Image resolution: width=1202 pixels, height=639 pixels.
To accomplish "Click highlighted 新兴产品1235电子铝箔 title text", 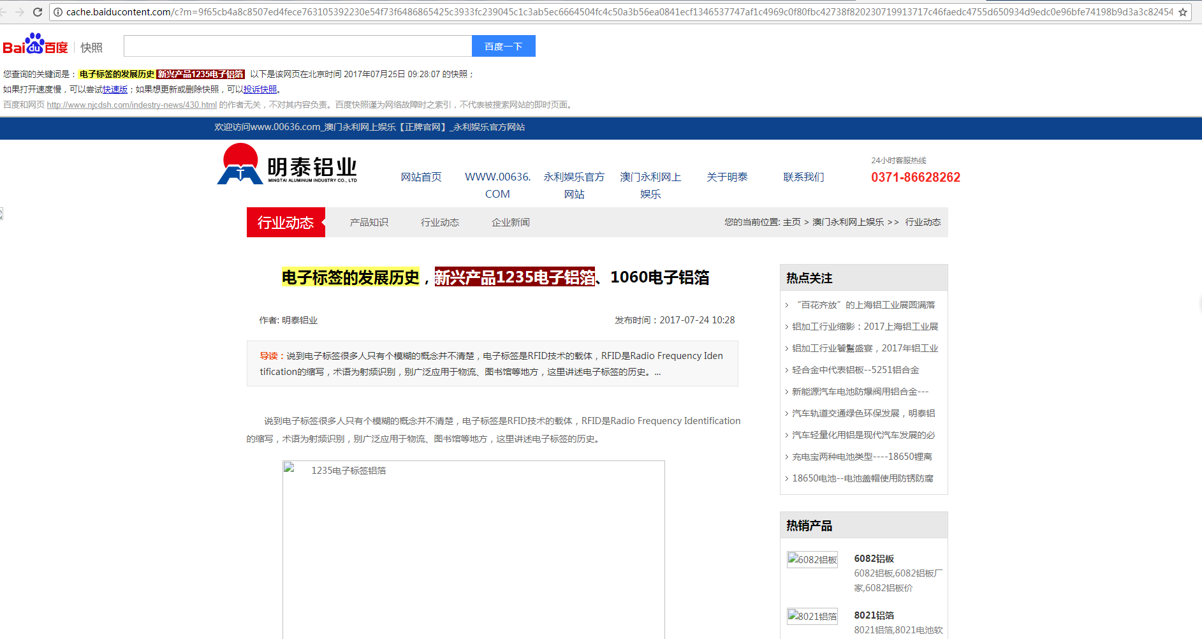I will coord(515,277).
